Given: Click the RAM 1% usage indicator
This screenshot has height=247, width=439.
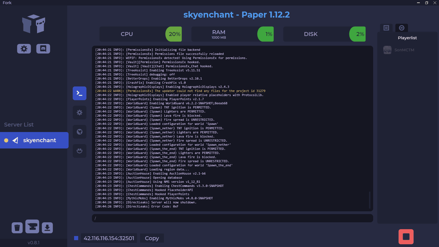Looking at the screenshot, I should pyautogui.click(x=266, y=34).
